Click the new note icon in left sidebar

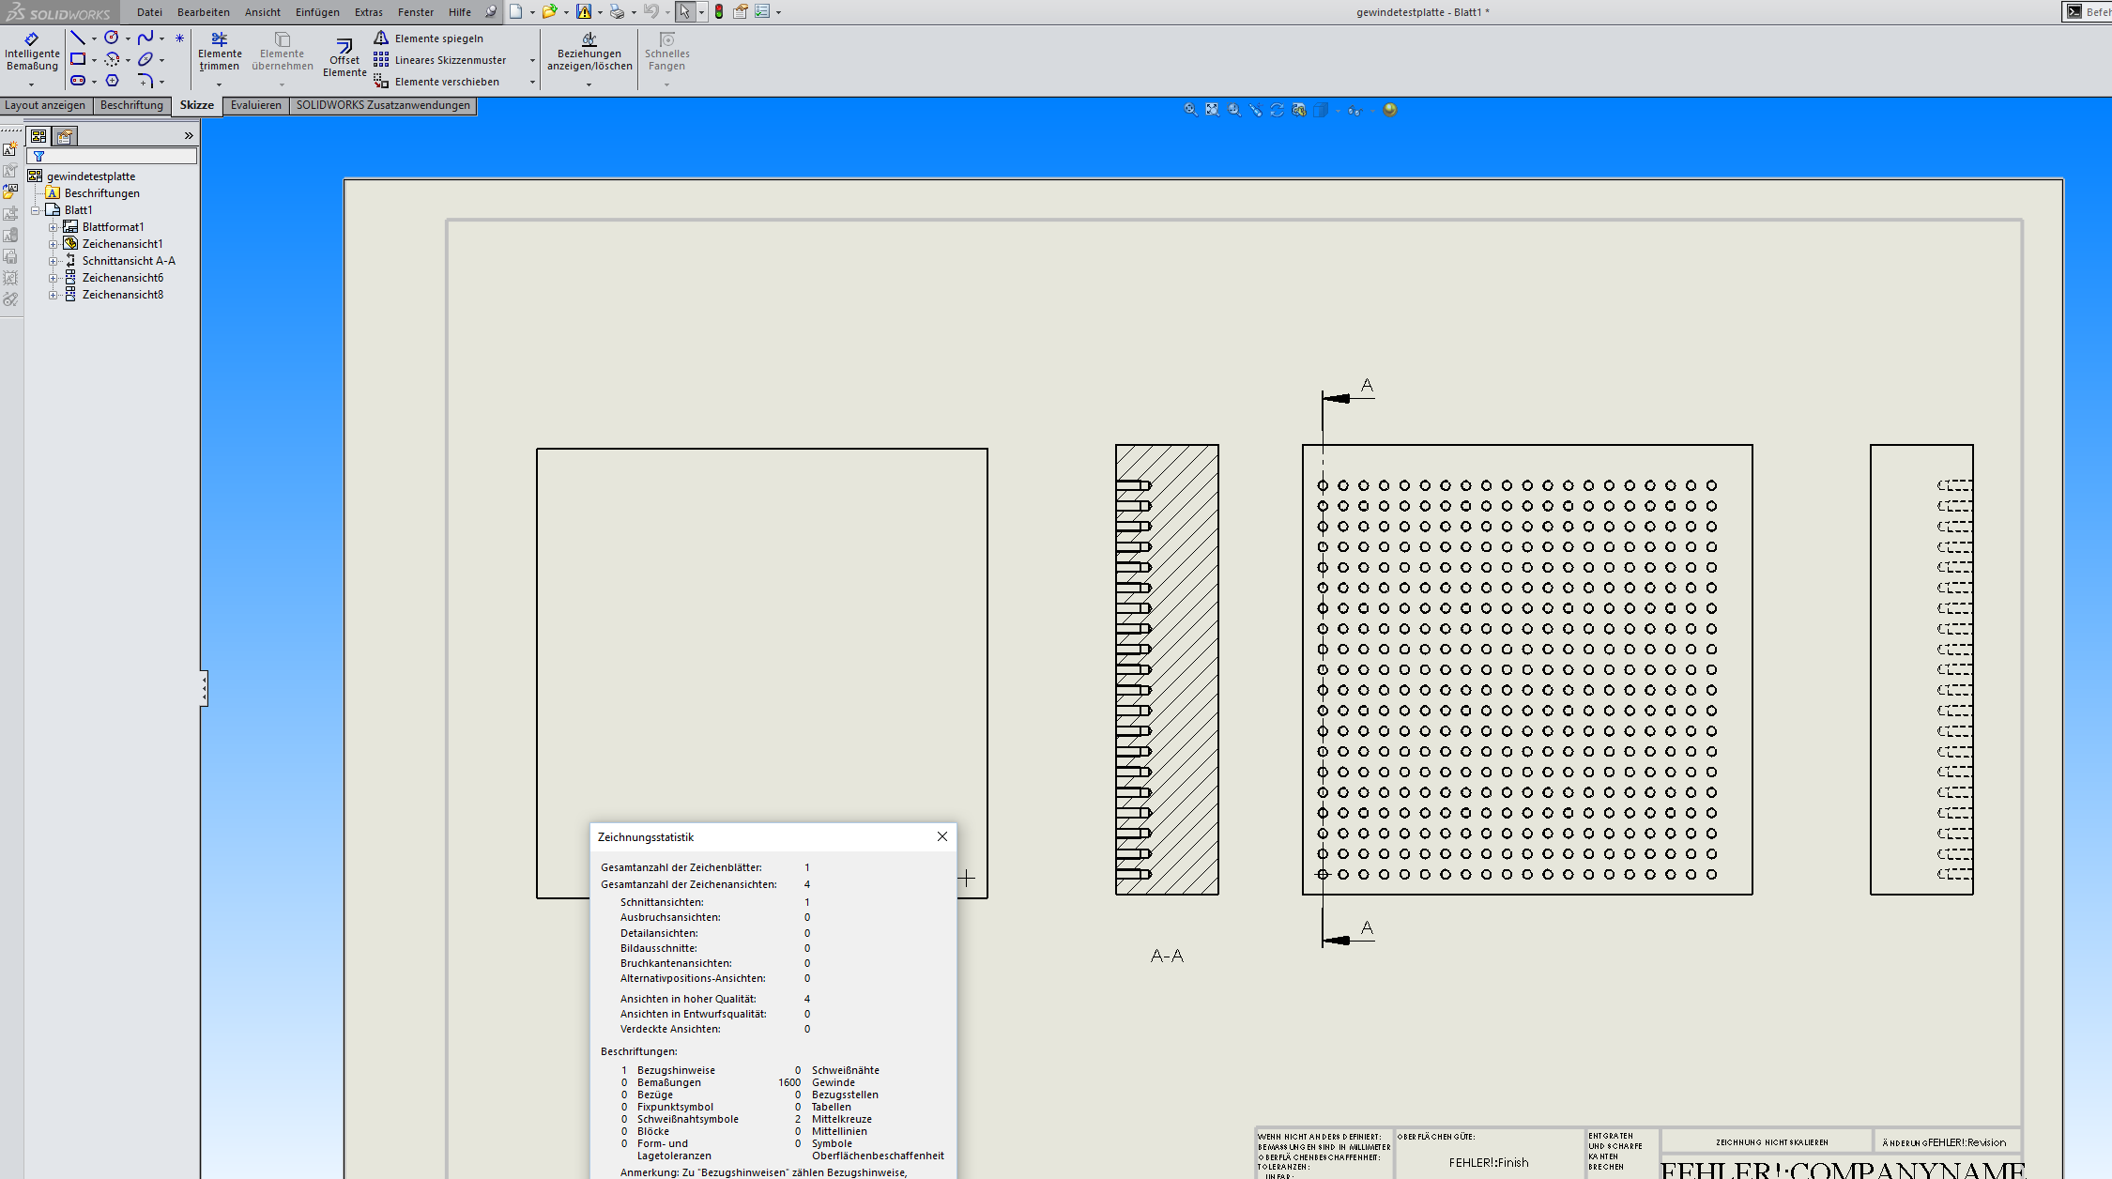[10, 148]
